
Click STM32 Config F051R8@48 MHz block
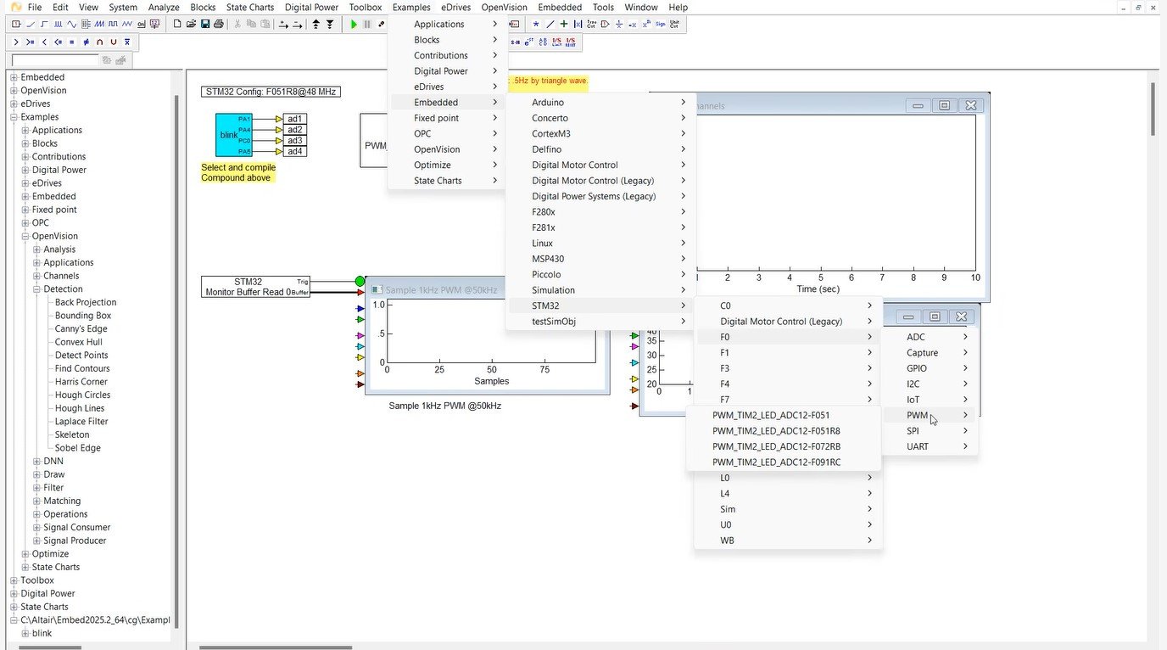click(271, 92)
